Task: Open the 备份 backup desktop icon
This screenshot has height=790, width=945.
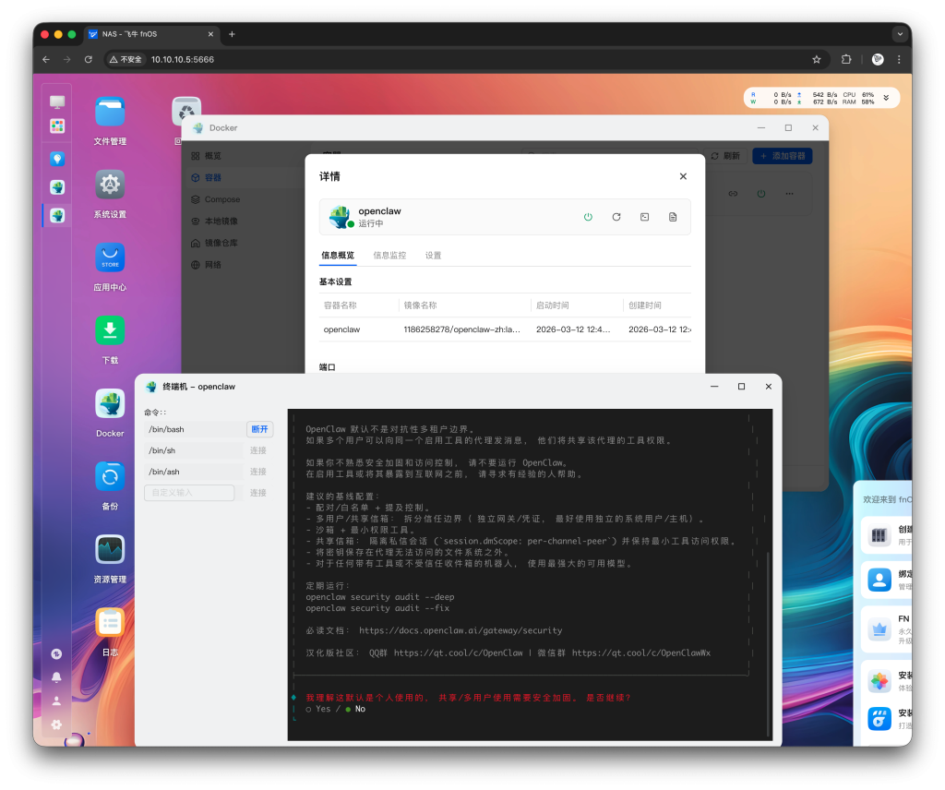Action: [x=110, y=477]
